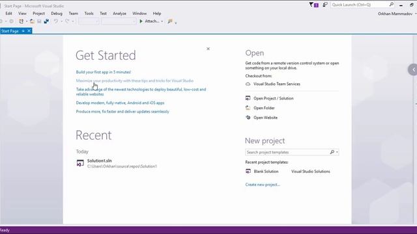Expand the Undo history dropdown arrow
This screenshot has width=417, height=234.
(61, 21)
